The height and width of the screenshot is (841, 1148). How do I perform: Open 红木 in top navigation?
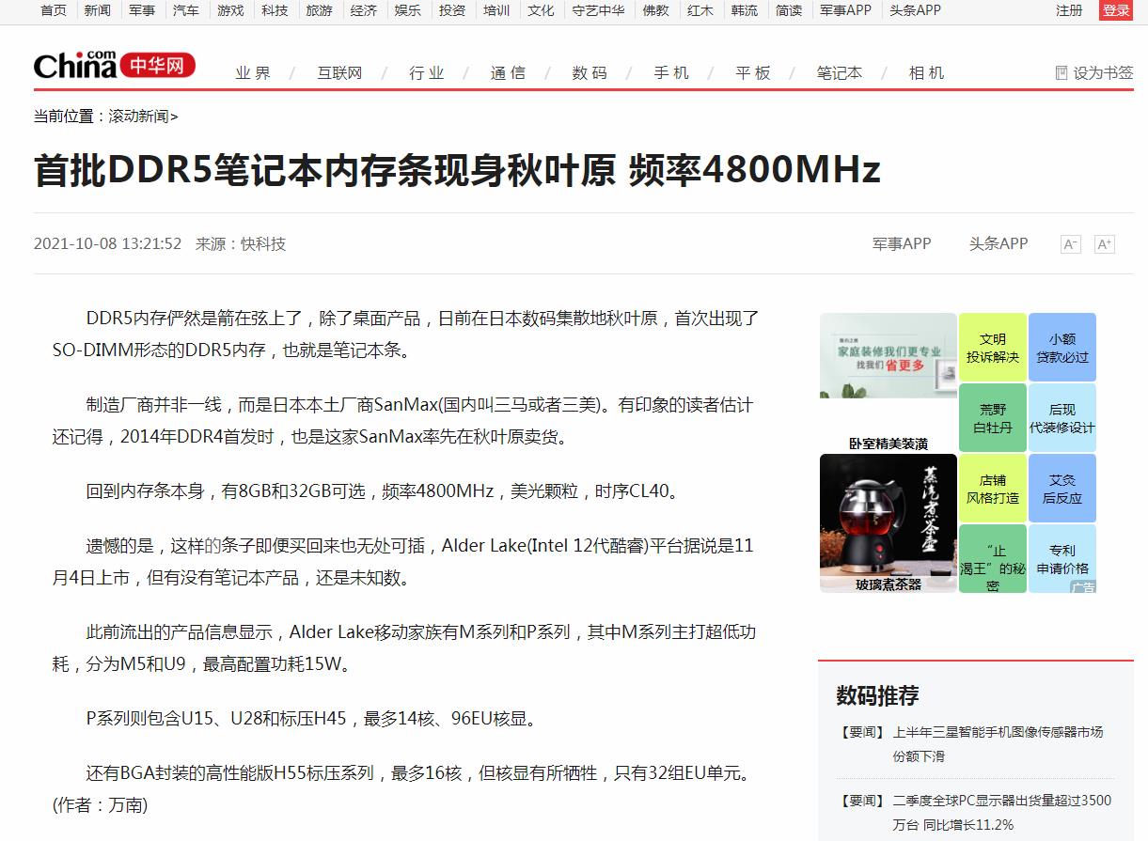700,10
